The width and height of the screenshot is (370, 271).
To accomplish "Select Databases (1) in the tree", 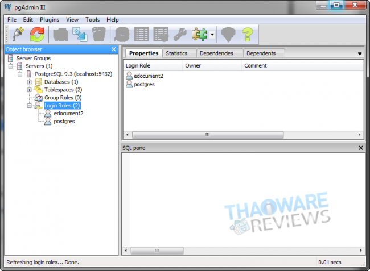I will coord(61,82).
